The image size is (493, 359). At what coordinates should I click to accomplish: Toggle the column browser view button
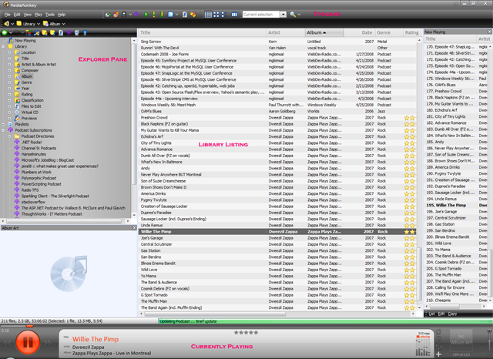tap(234, 15)
